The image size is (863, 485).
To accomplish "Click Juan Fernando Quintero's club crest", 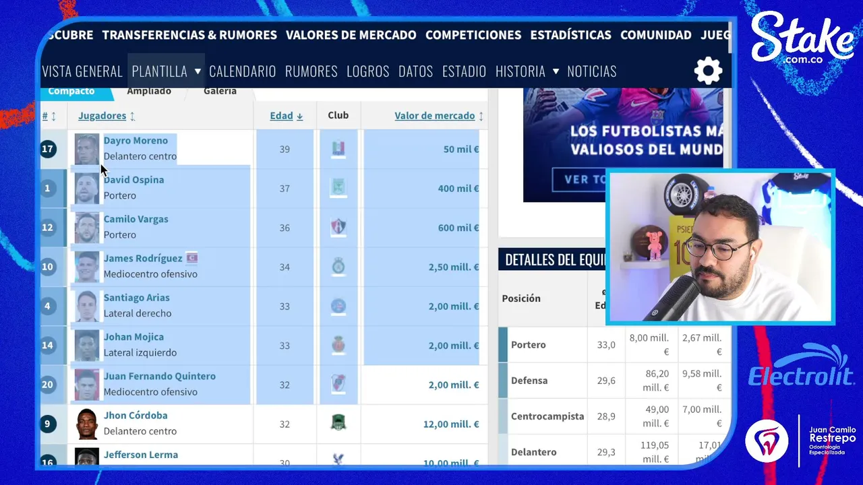I will click(x=338, y=385).
